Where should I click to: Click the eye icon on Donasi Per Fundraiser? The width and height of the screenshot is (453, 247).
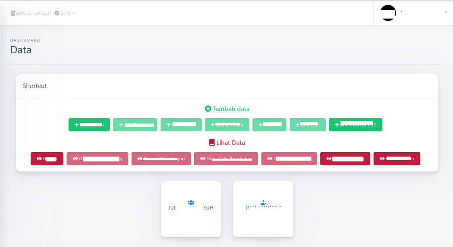(x=202, y=159)
